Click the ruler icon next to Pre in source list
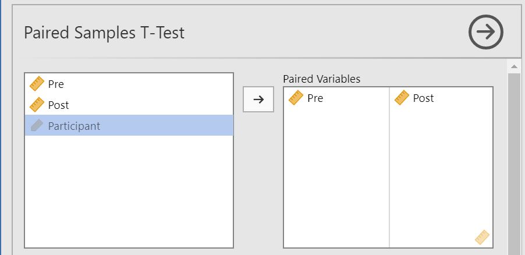The width and height of the screenshot is (525, 255). [x=37, y=84]
